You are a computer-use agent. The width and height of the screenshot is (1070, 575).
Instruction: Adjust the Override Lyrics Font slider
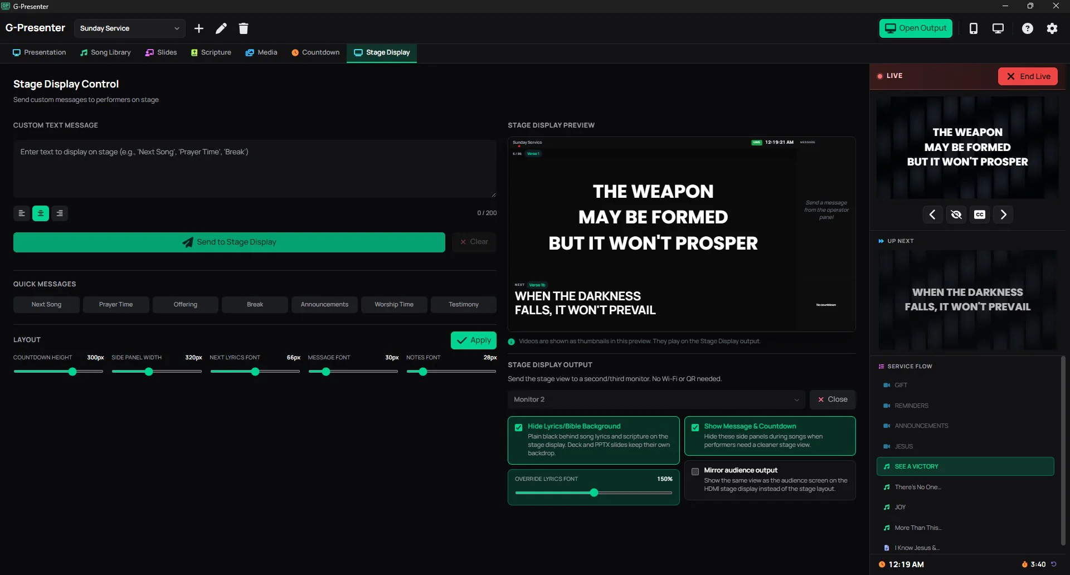[x=594, y=493]
